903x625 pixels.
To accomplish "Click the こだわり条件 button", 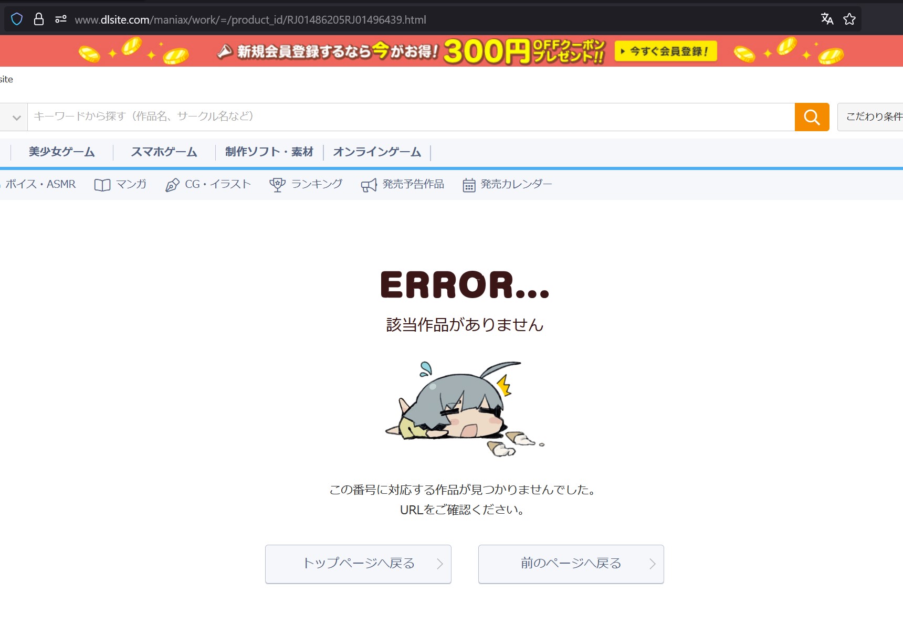I will coord(870,117).
